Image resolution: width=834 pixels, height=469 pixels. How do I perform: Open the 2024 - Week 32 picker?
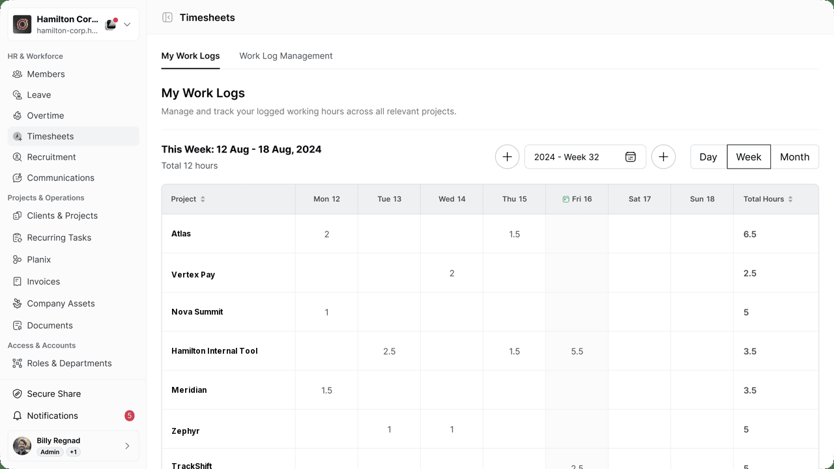pyautogui.click(x=585, y=157)
